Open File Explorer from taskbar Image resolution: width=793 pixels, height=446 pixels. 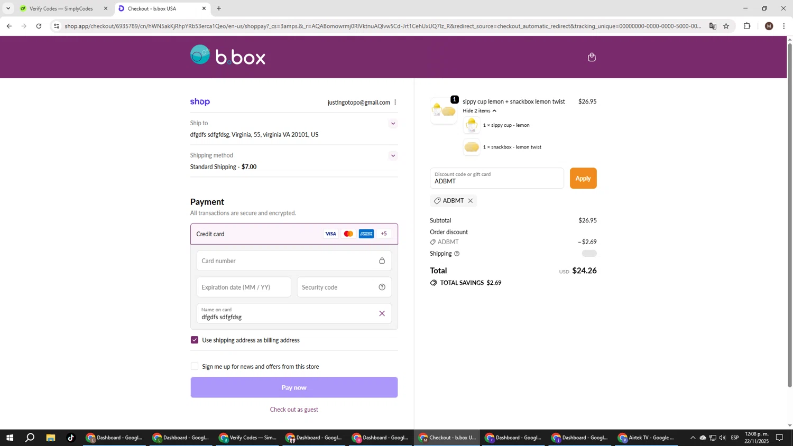50,438
